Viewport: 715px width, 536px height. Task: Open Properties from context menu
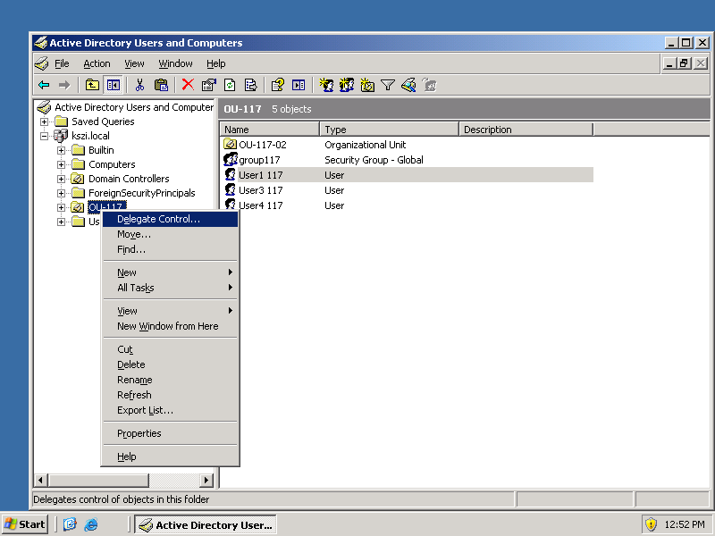click(170, 433)
